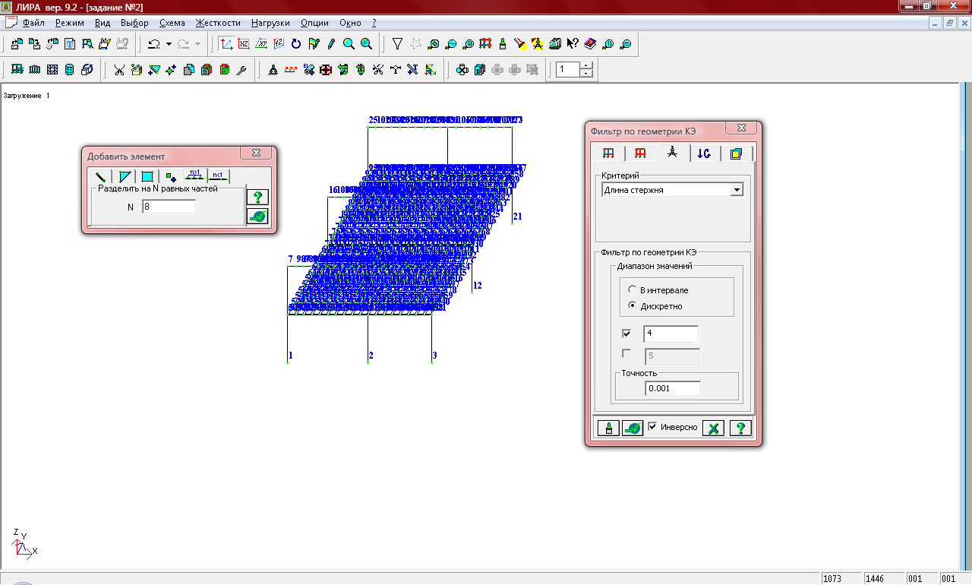Open the Схема menu

tap(172, 23)
